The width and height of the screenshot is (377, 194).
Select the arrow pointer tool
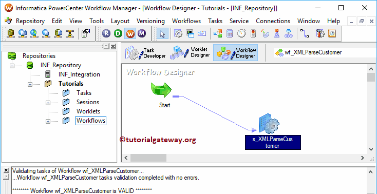[162, 33]
